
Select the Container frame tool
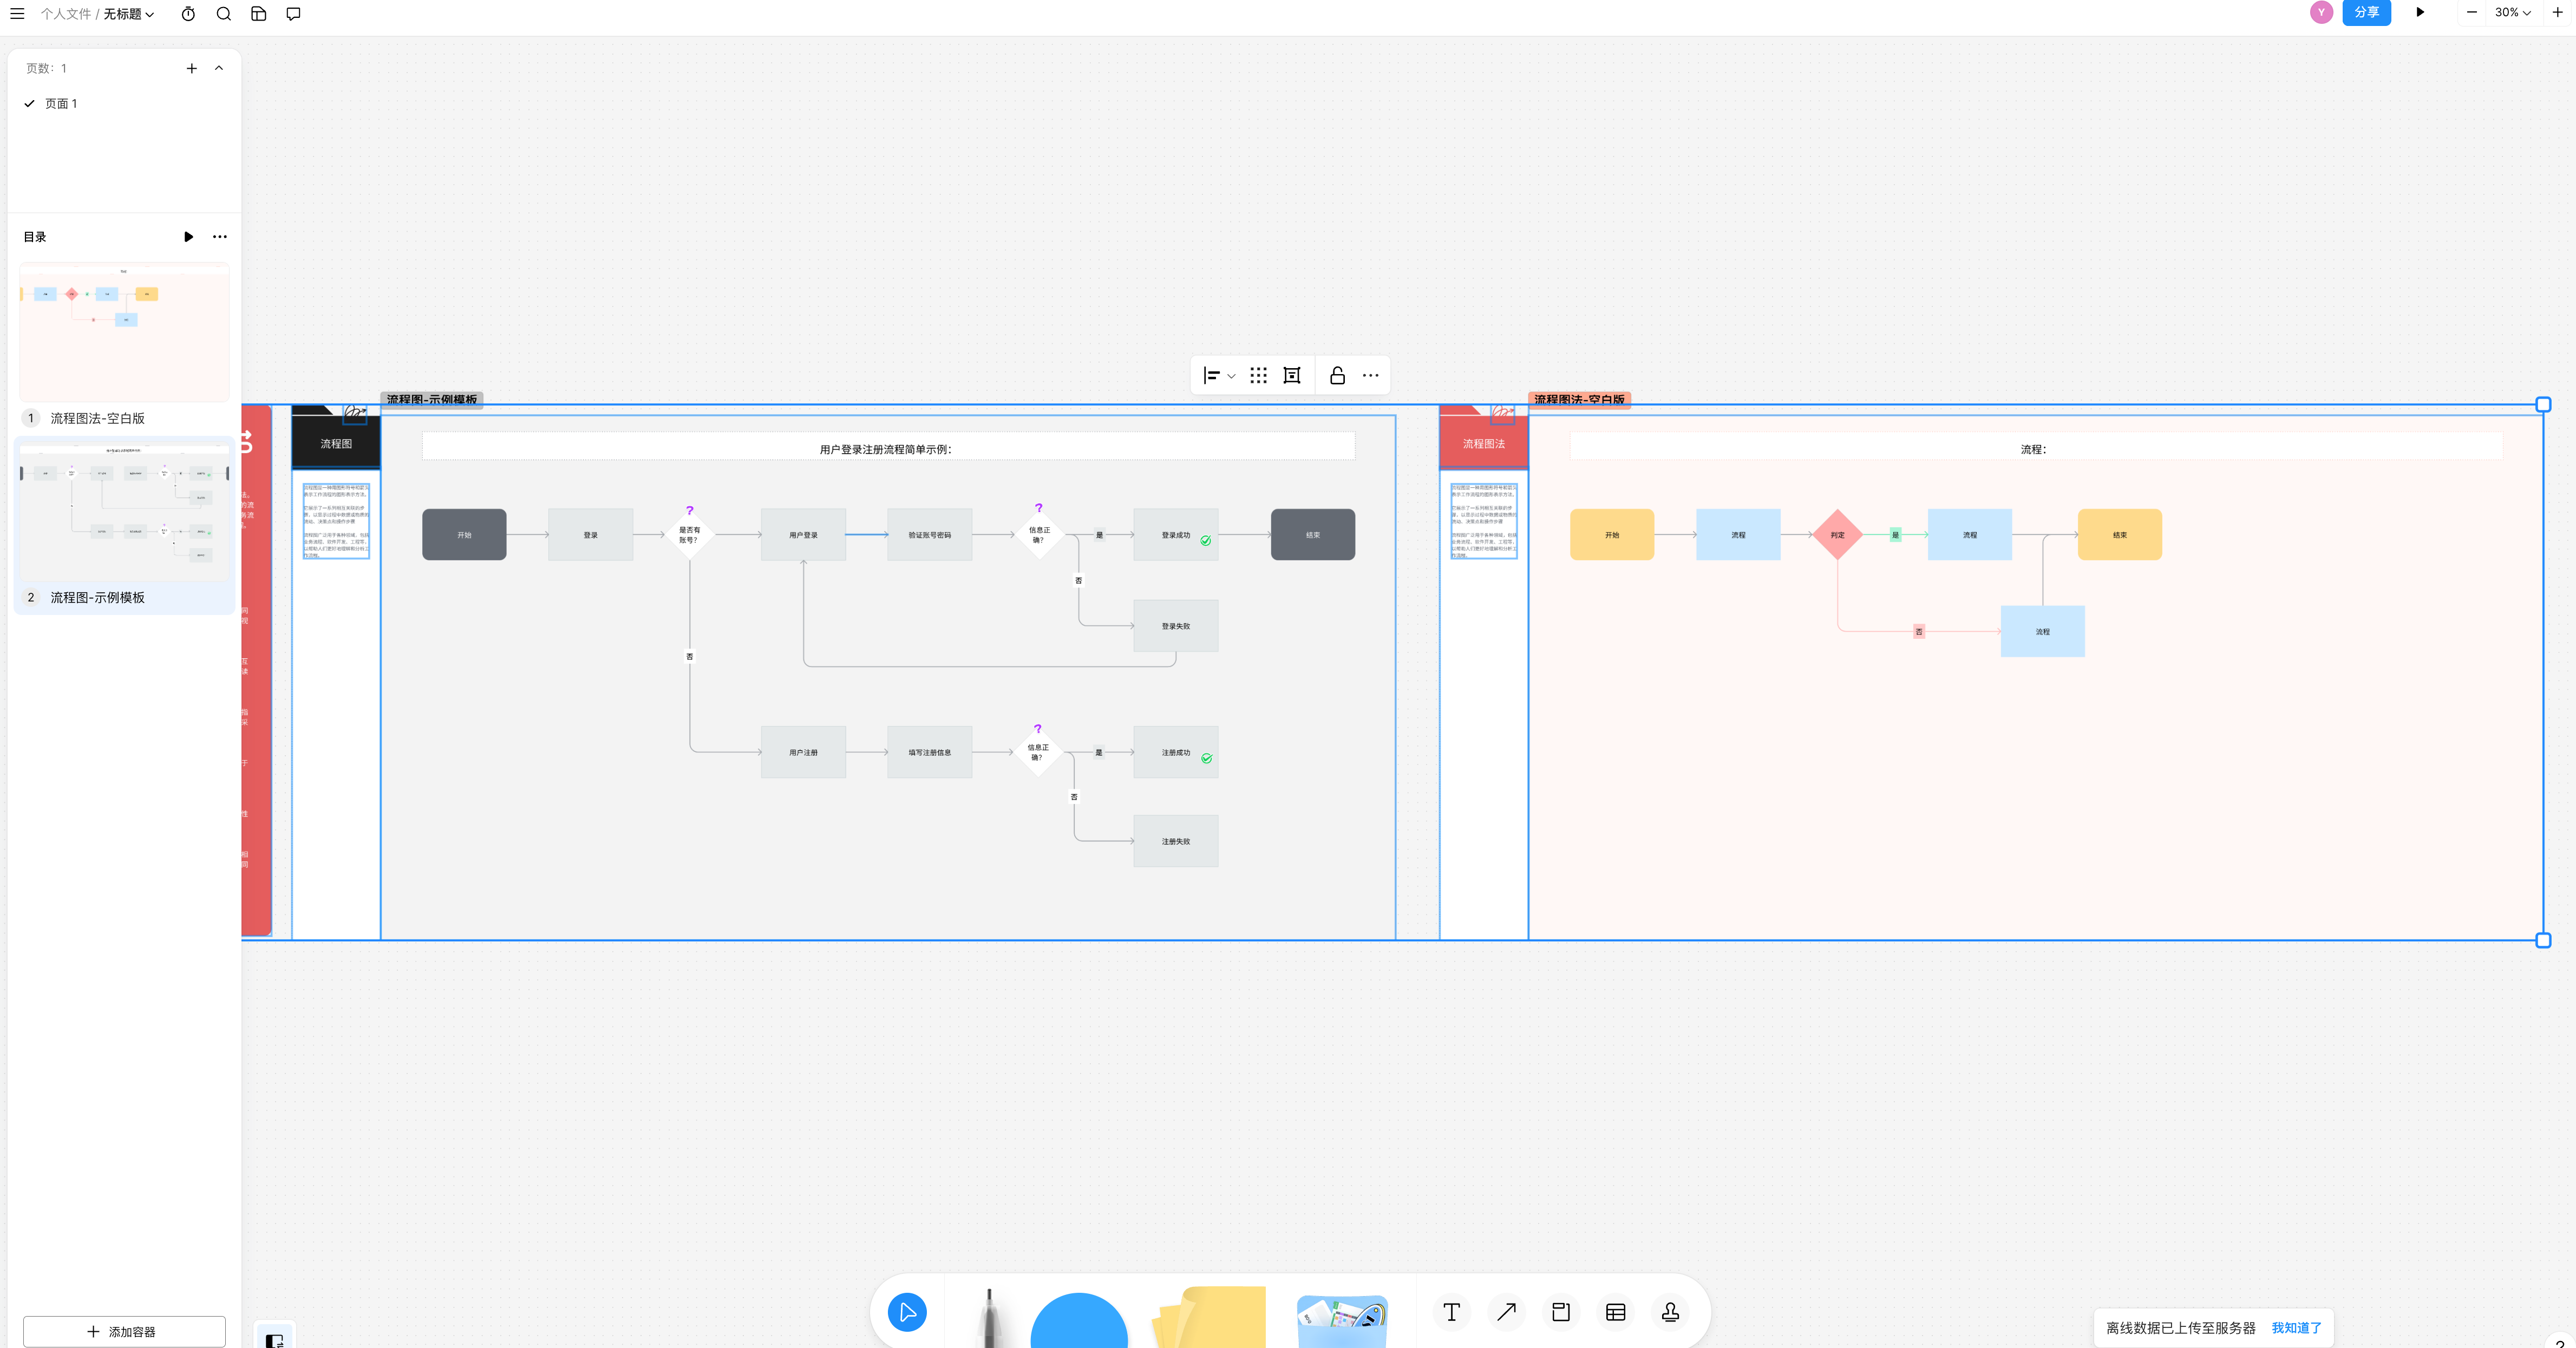coord(1560,1312)
